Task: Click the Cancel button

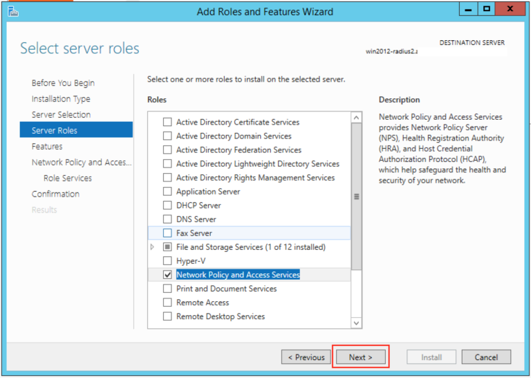Action: tap(486, 357)
